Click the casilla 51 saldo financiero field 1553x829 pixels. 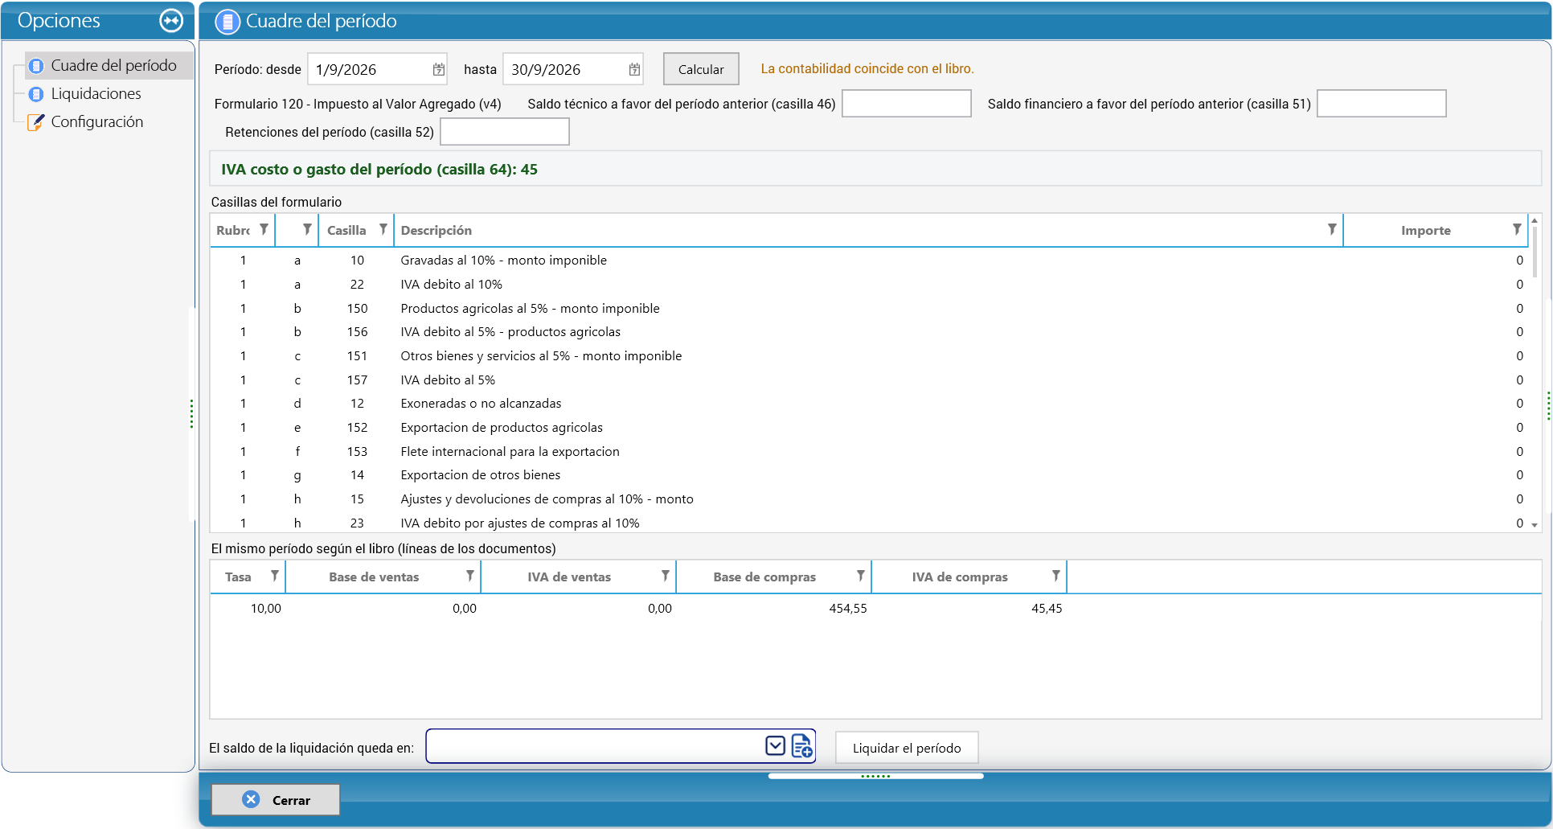(1382, 104)
